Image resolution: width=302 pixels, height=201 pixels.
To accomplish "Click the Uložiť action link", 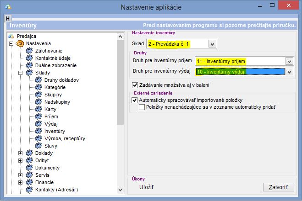I will click(147, 187).
